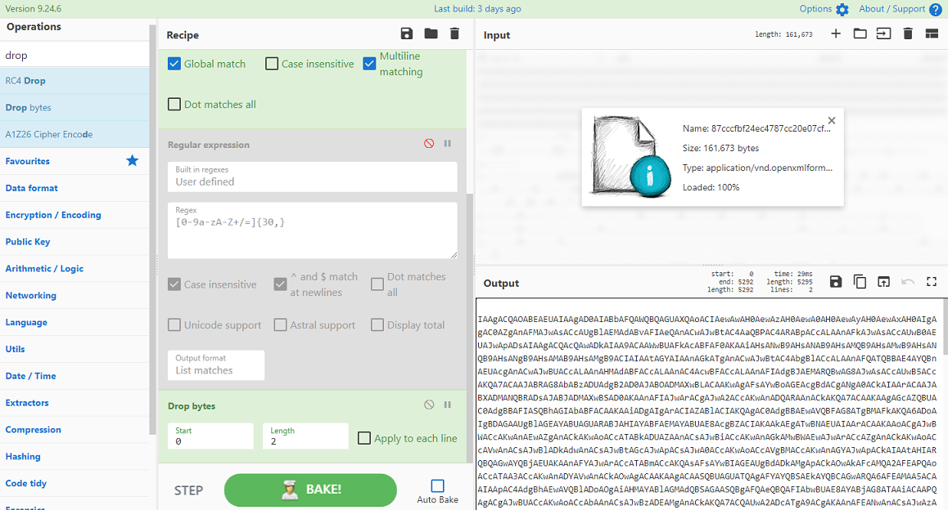Clear the recipe with trash icon
Screen dimensions: 948x510
click(x=454, y=34)
